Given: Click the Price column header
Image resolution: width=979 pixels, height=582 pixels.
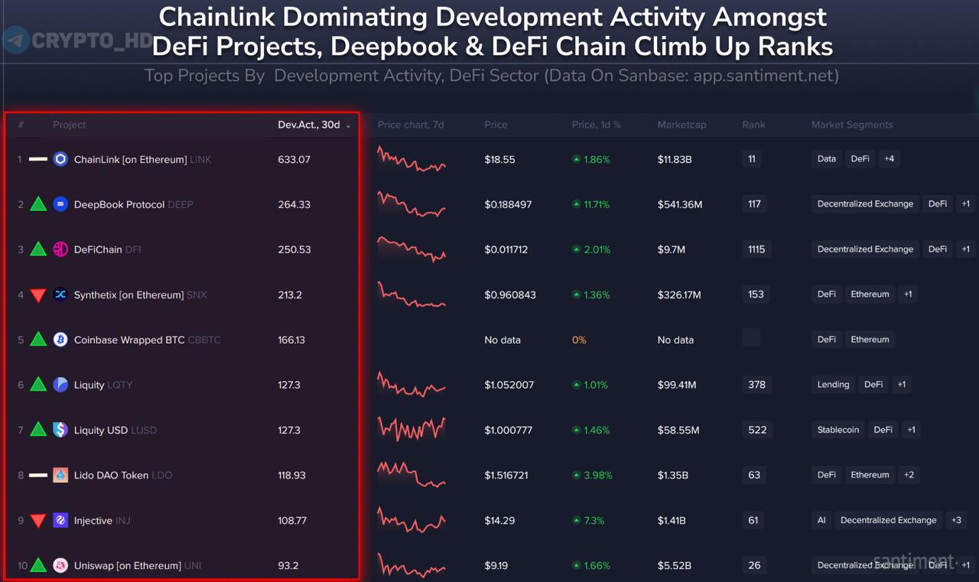Looking at the screenshot, I should (x=496, y=125).
